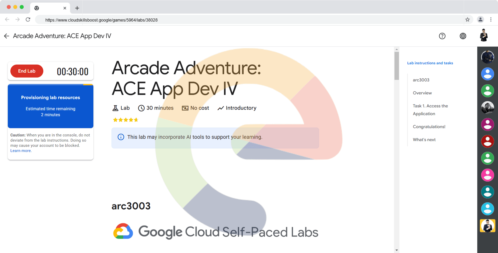Viewport: 498px width, 253px height.
Task: Select the pink person avatar
Action: [488, 175]
